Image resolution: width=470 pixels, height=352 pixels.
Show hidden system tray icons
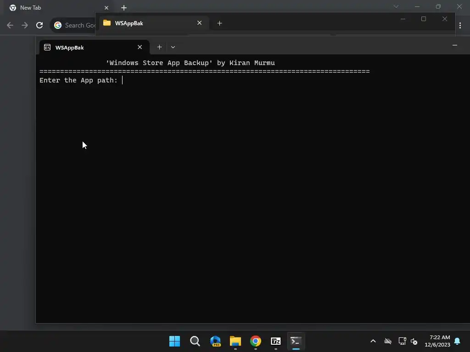373,341
